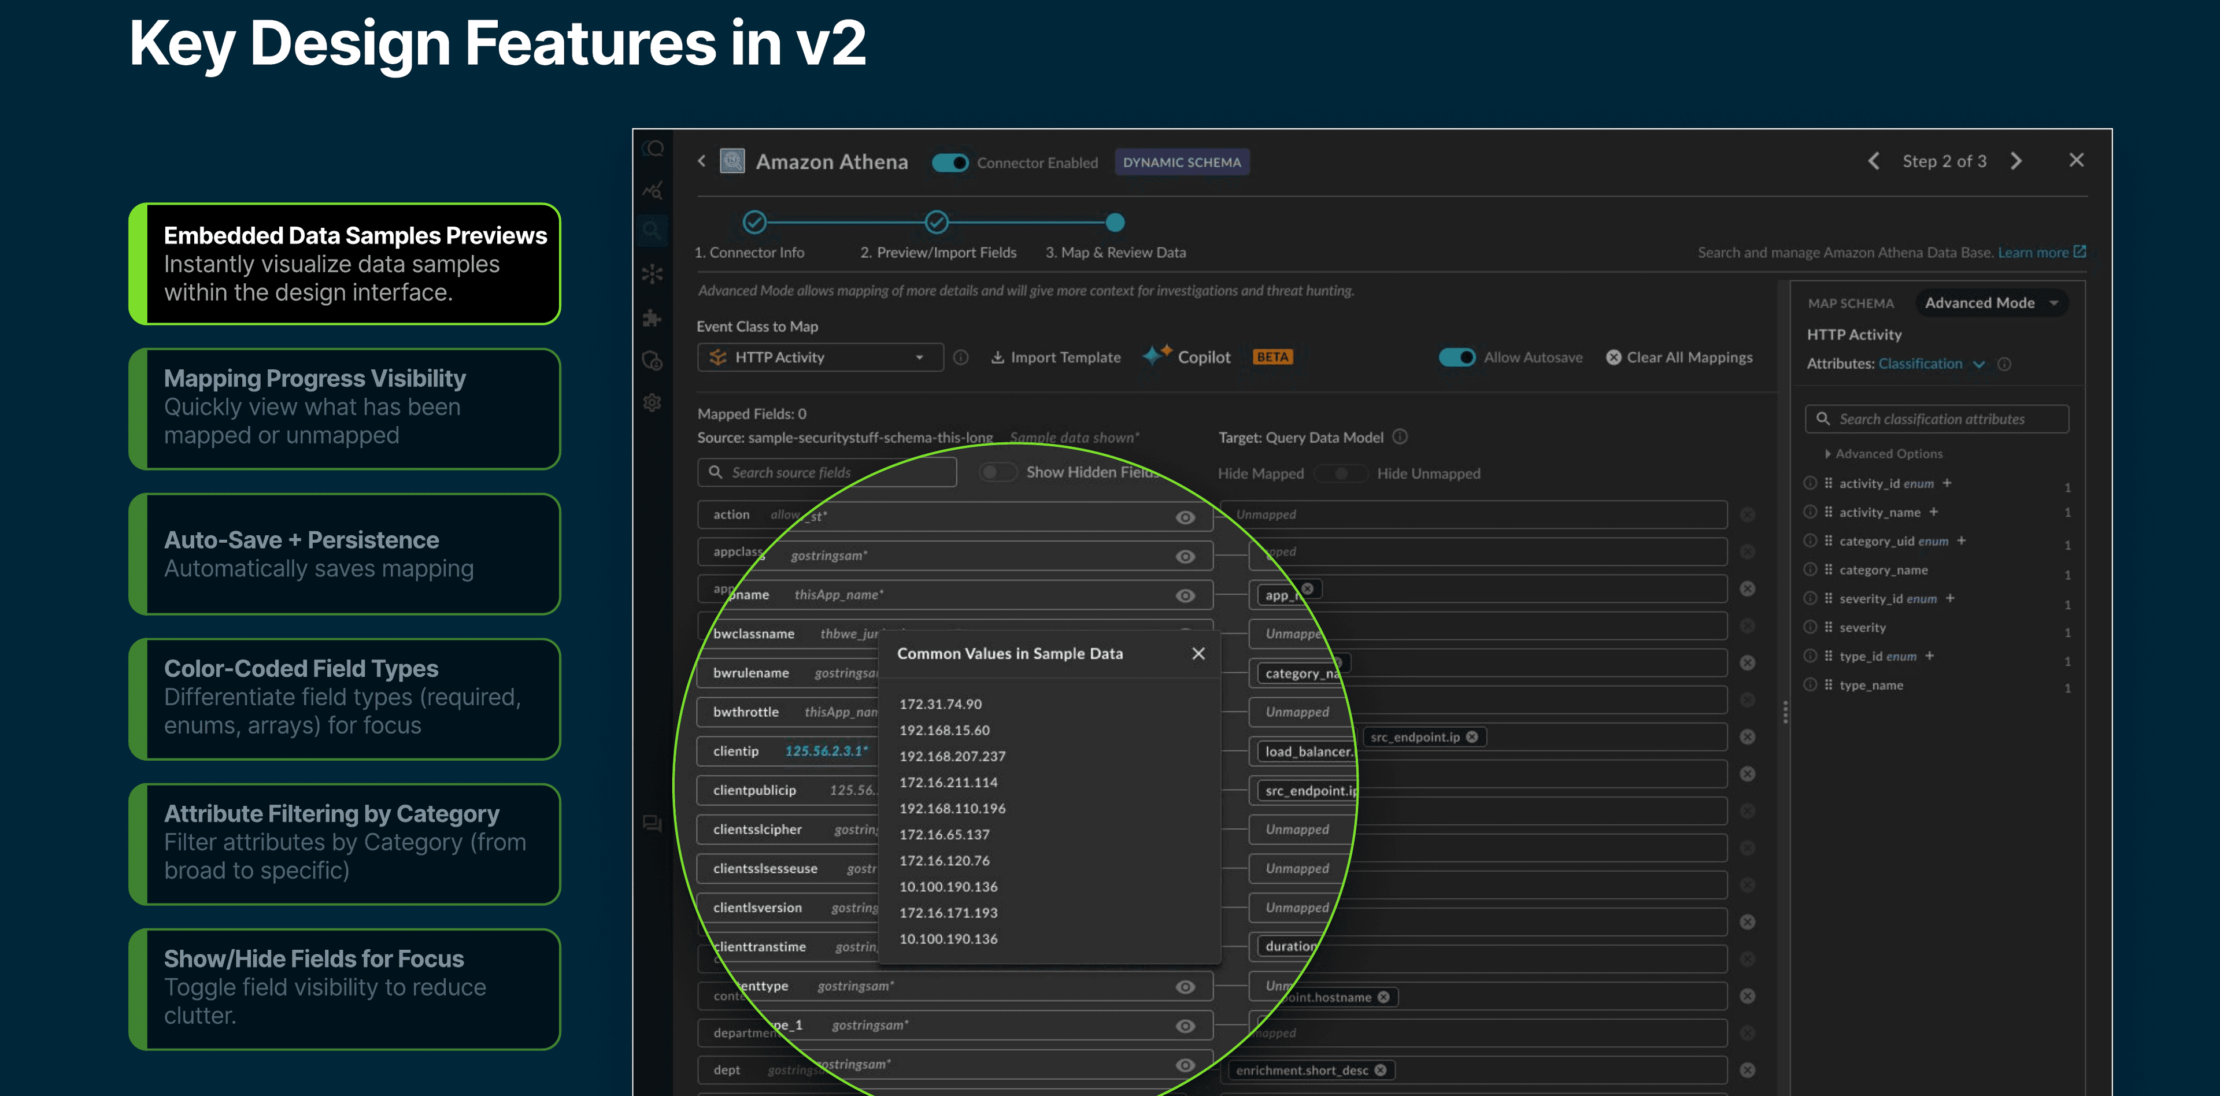2220x1096 pixels.
Task: Expand the Advanced Options disclosure triangle
Action: click(x=1827, y=453)
